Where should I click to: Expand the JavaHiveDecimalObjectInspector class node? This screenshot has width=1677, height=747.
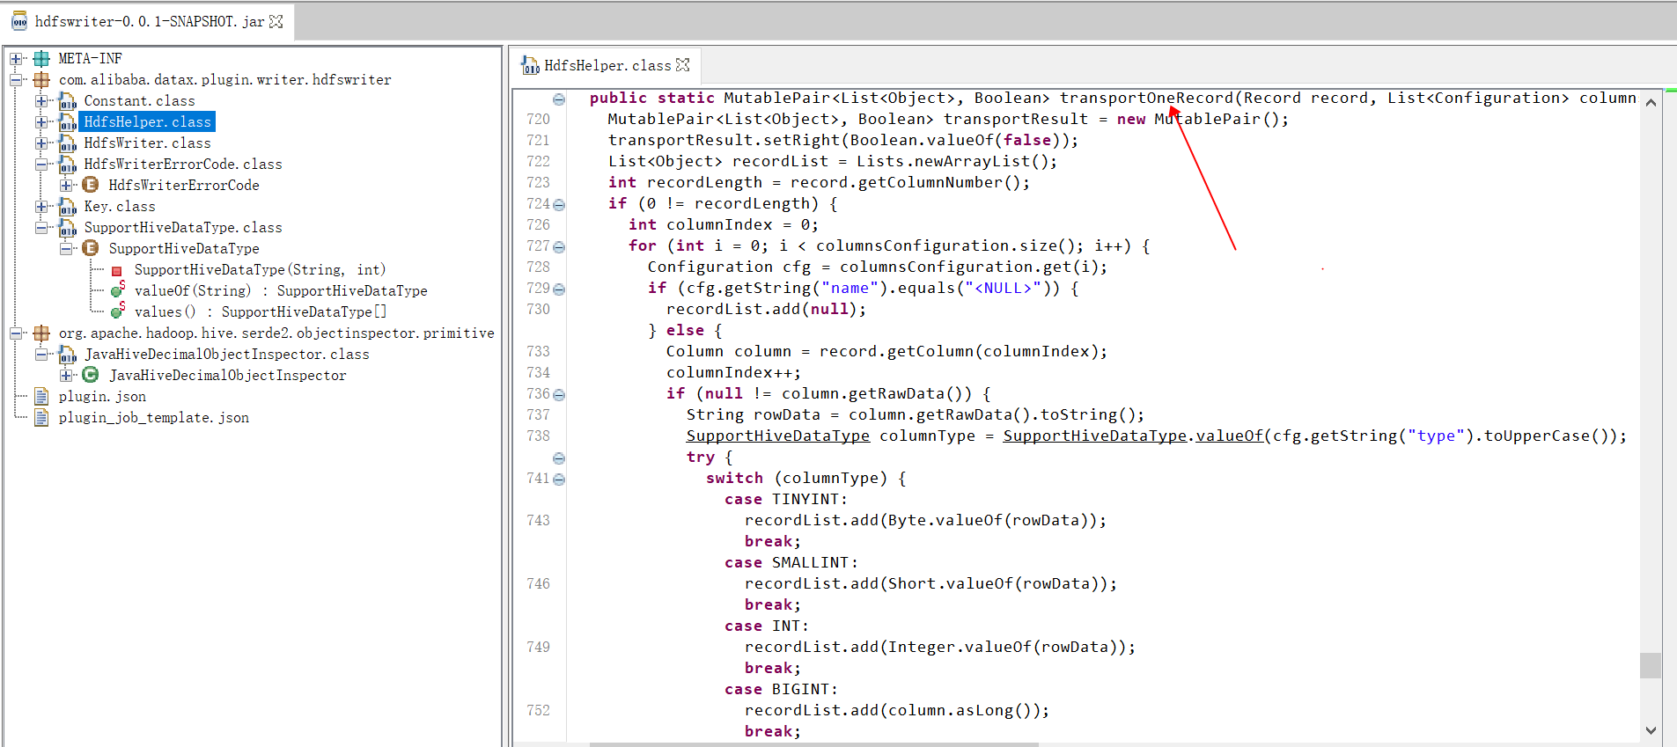66,376
